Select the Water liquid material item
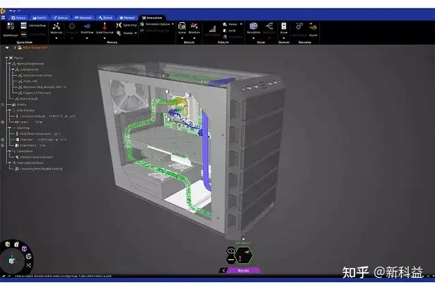This screenshot has width=435, height=291. coord(26,99)
